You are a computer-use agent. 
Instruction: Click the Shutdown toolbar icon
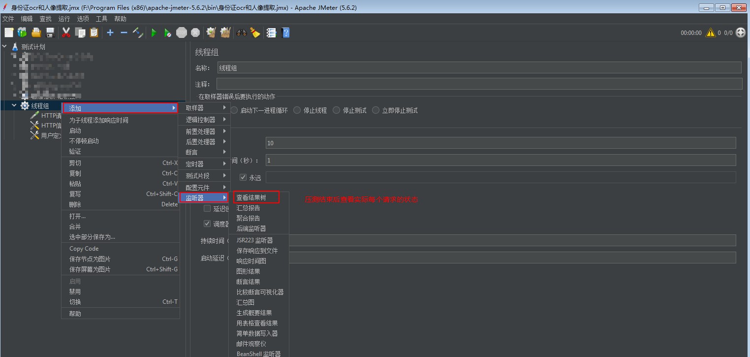[x=195, y=32]
